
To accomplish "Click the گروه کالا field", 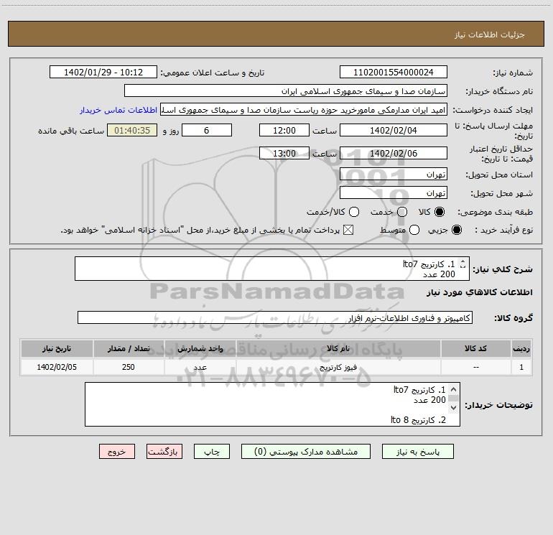I will [275, 317].
